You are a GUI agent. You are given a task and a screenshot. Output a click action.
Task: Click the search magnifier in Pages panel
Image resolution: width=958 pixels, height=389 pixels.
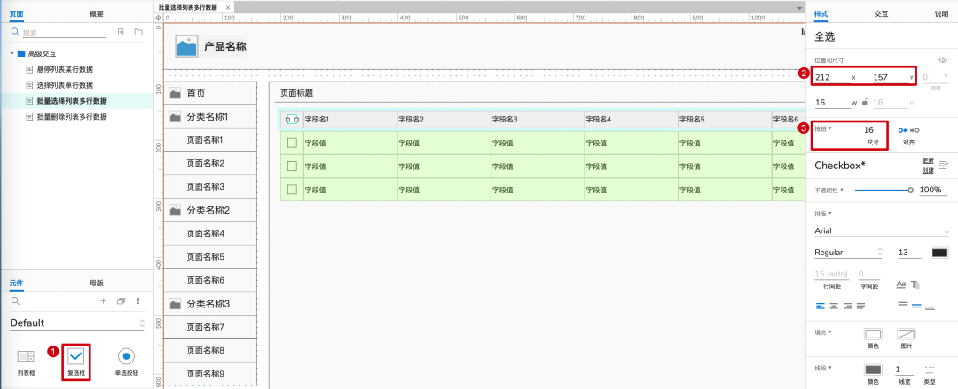pyautogui.click(x=16, y=33)
